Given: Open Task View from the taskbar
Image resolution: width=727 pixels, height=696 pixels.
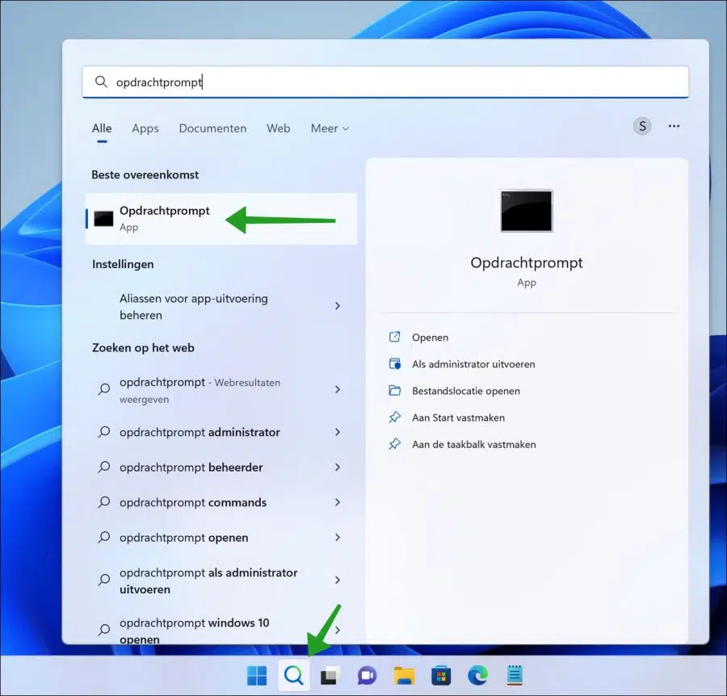Looking at the screenshot, I should (x=330, y=676).
